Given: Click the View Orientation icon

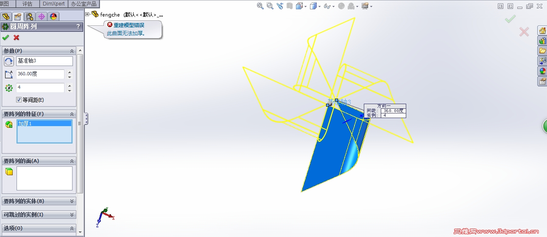Looking at the screenshot, I should pyautogui.click(x=299, y=6).
